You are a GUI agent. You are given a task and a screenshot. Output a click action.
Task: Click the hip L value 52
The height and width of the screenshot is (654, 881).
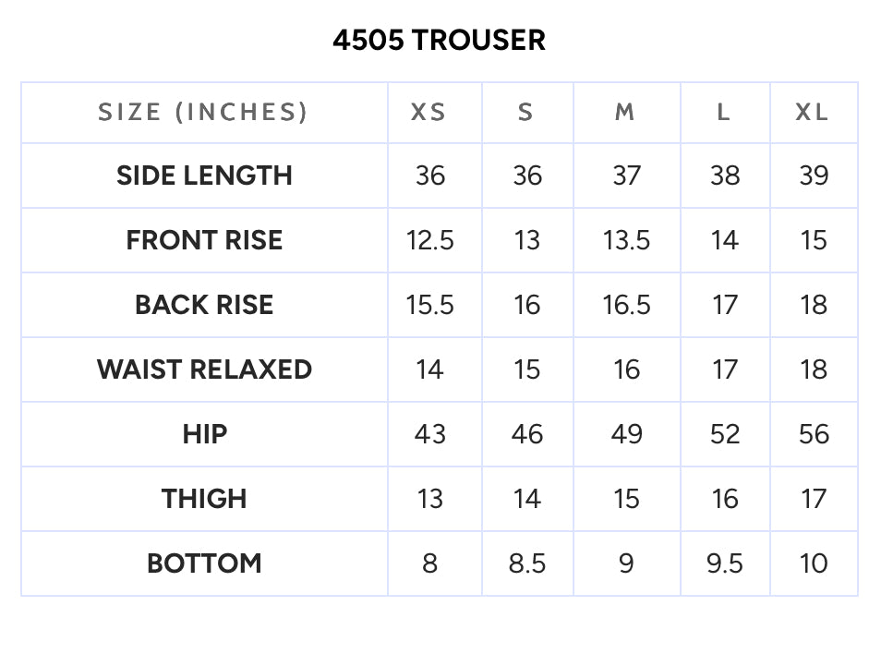(x=725, y=434)
